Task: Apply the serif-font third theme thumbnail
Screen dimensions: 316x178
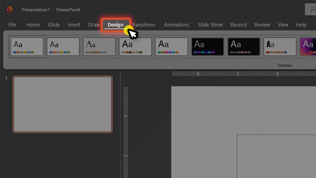Action: pyautogui.click(x=99, y=47)
